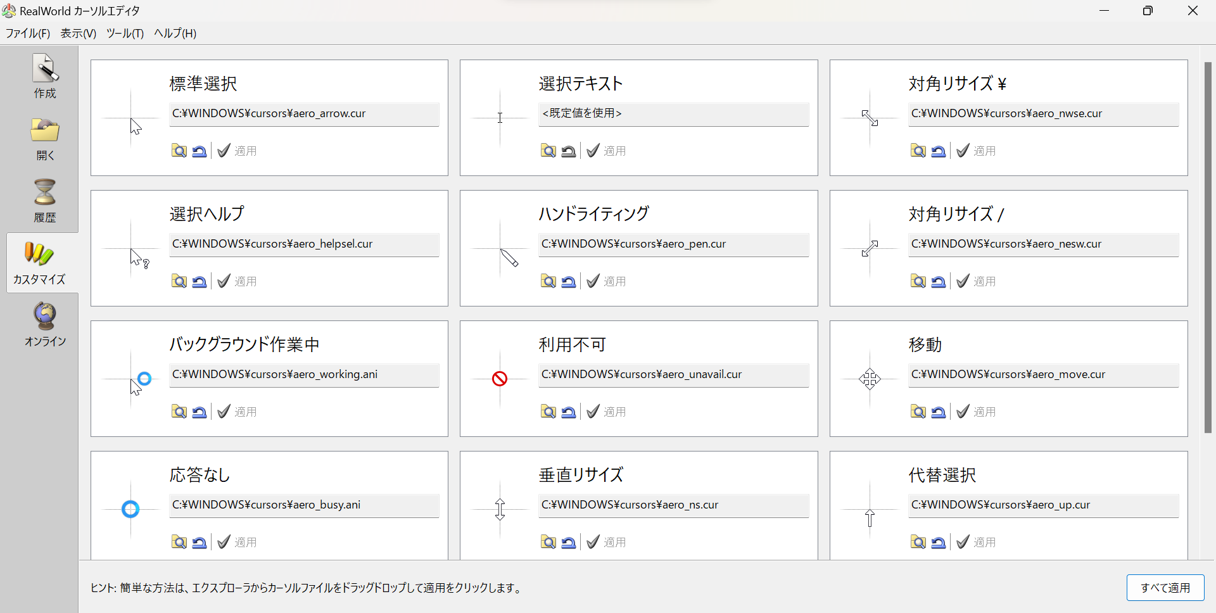
Task: Browse for file in 応答なし card
Action: point(179,542)
